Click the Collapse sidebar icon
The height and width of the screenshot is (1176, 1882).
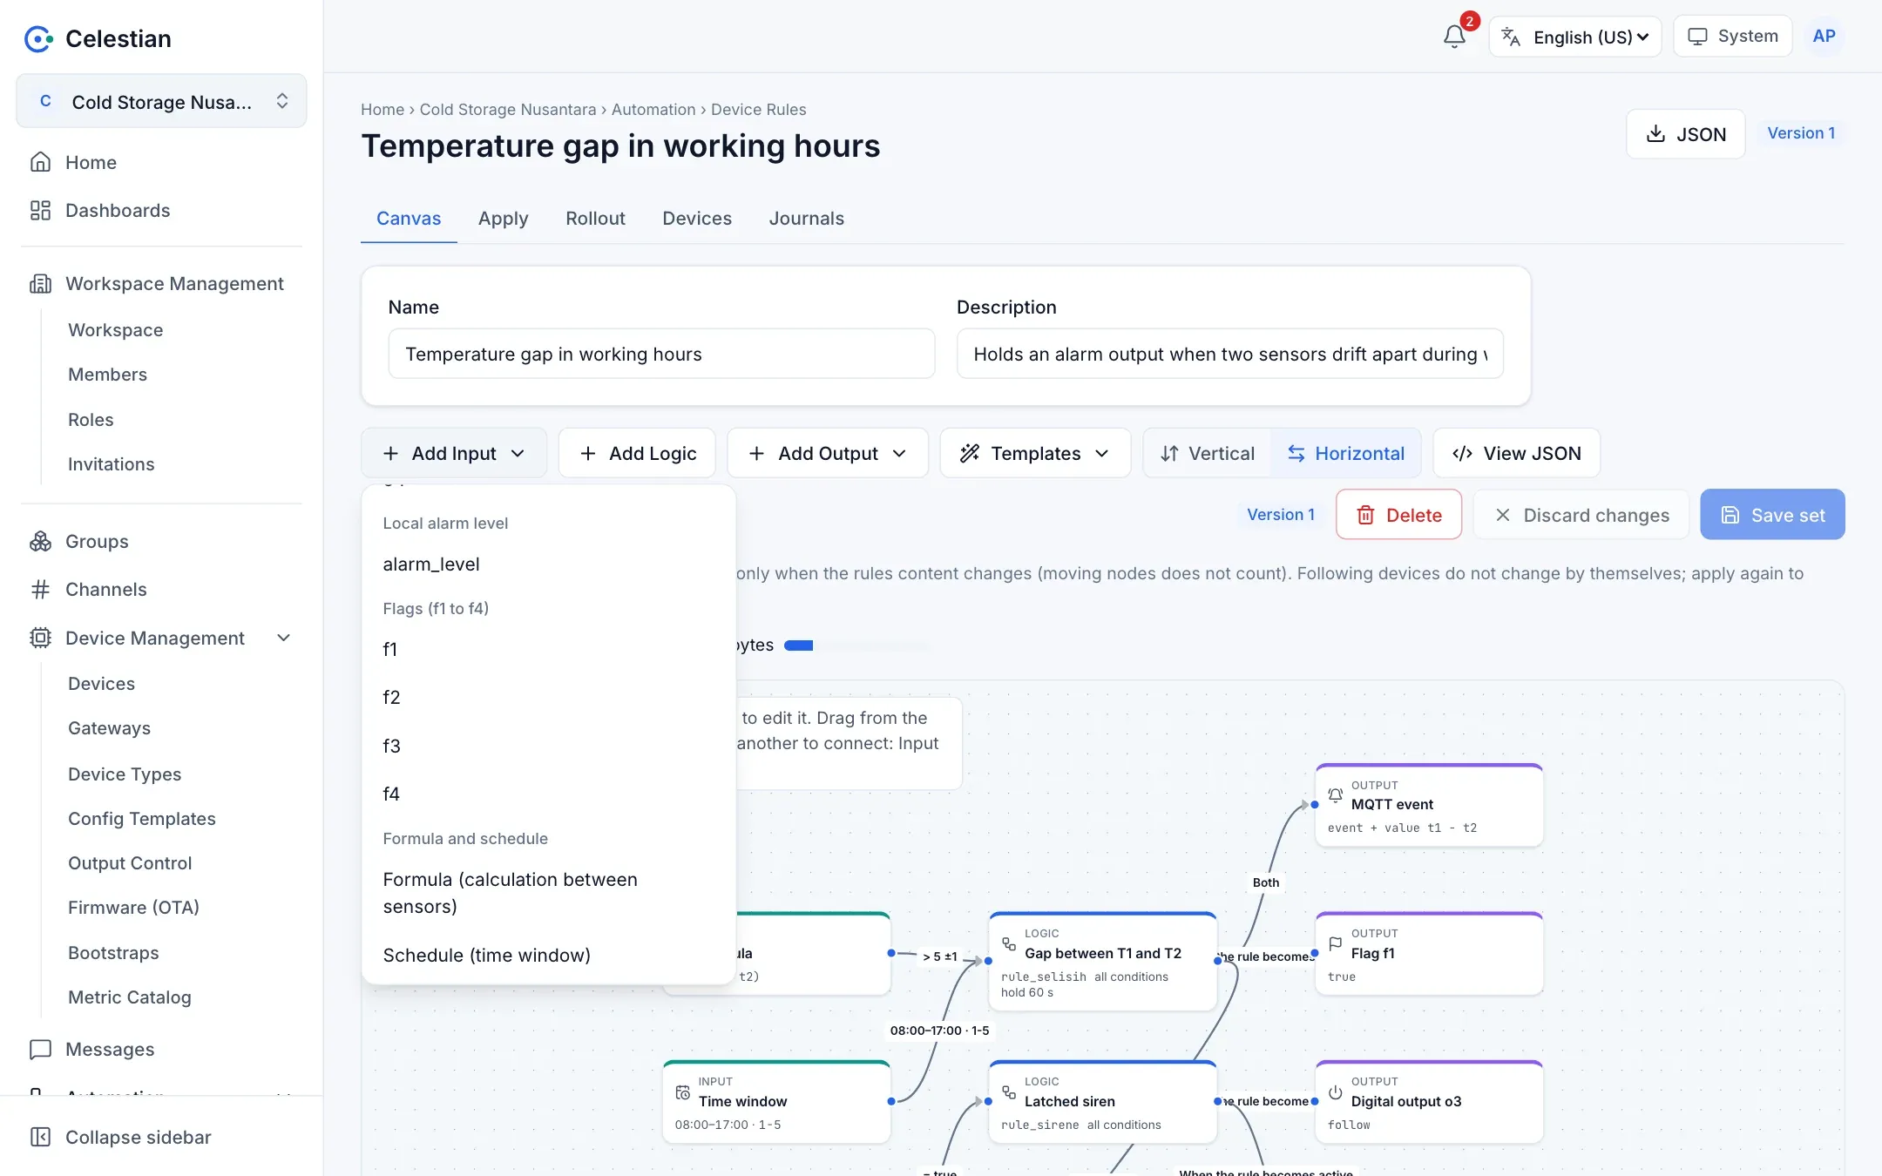pyautogui.click(x=40, y=1137)
